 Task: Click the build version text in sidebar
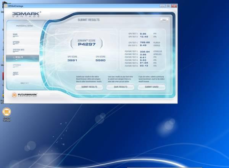tap(24, 83)
